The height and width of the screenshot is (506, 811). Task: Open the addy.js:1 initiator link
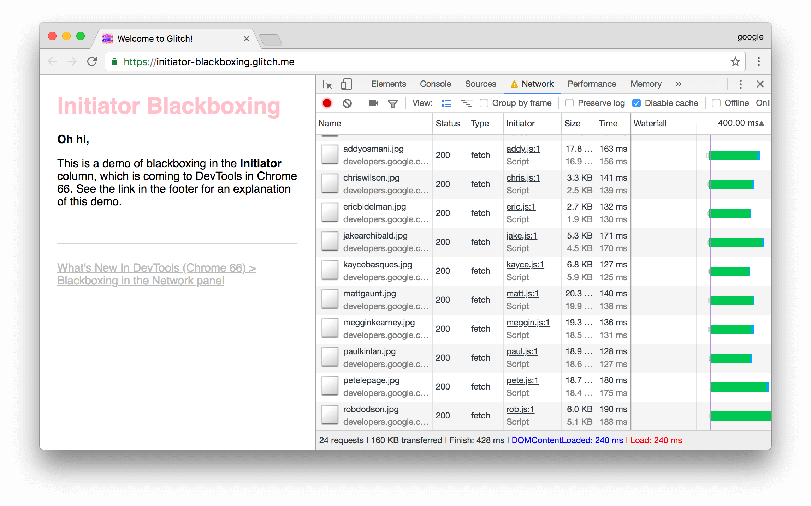(x=523, y=149)
